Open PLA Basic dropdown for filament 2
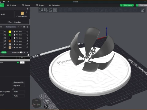 [19, 32]
